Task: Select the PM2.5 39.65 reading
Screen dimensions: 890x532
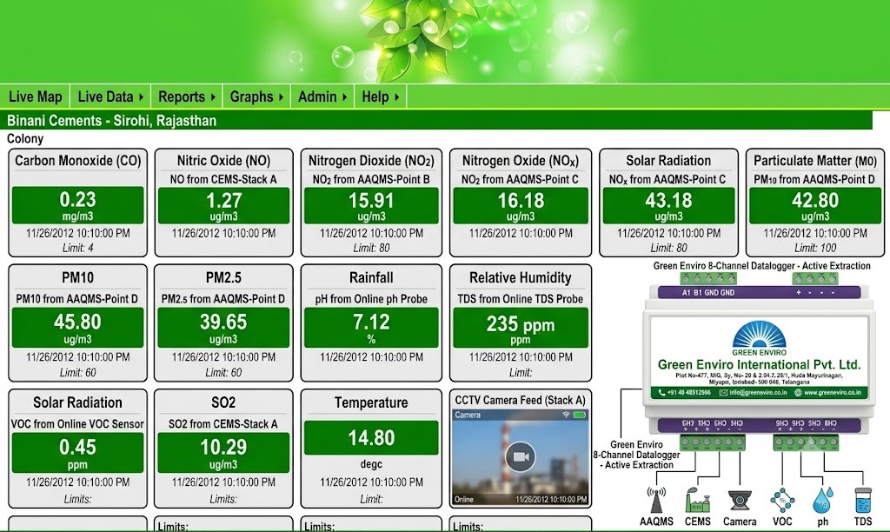Action: [223, 328]
